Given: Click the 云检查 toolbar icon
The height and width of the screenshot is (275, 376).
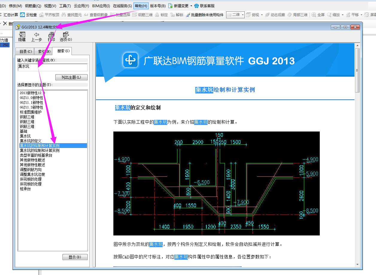Looking at the screenshot, I should click(22, 15).
